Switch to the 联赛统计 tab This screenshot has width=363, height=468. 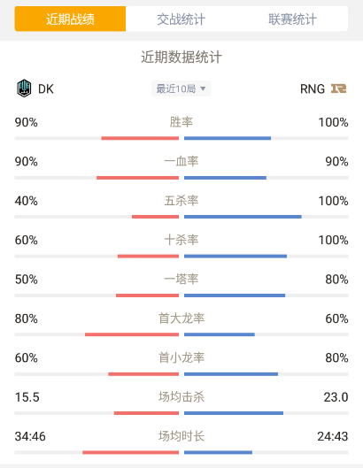[292, 19]
